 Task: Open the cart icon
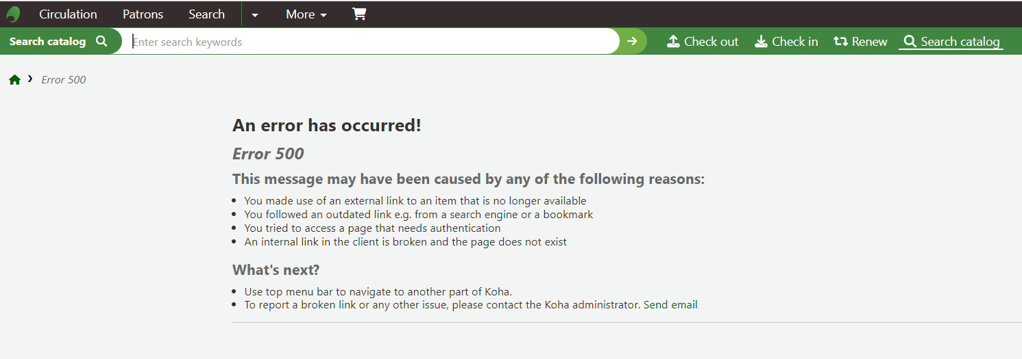[359, 14]
